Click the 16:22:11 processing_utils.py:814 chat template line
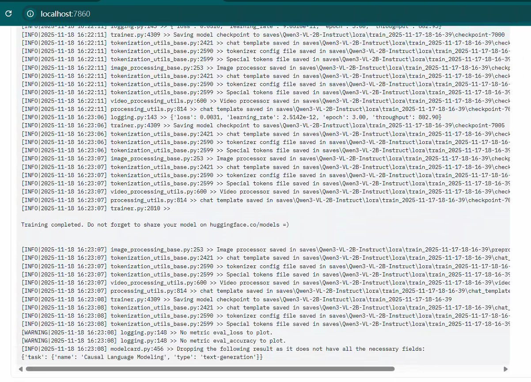Screen dimensions: 531x382 [265, 109]
